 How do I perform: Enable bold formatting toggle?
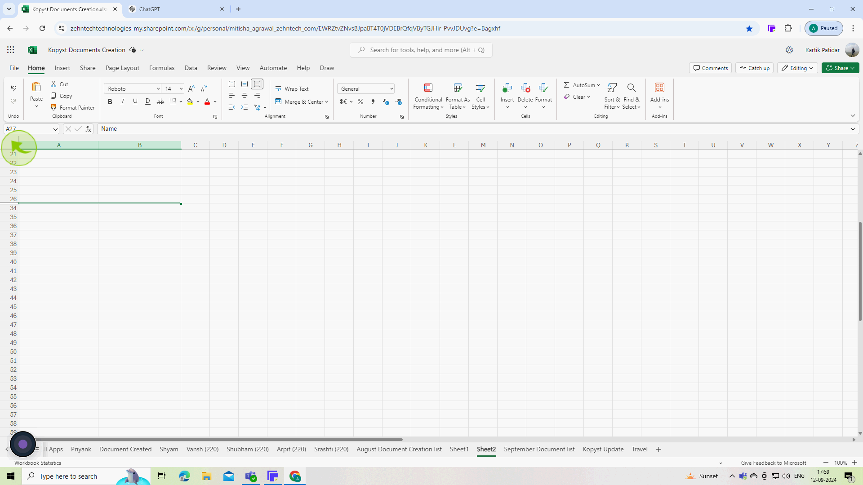click(x=110, y=101)
